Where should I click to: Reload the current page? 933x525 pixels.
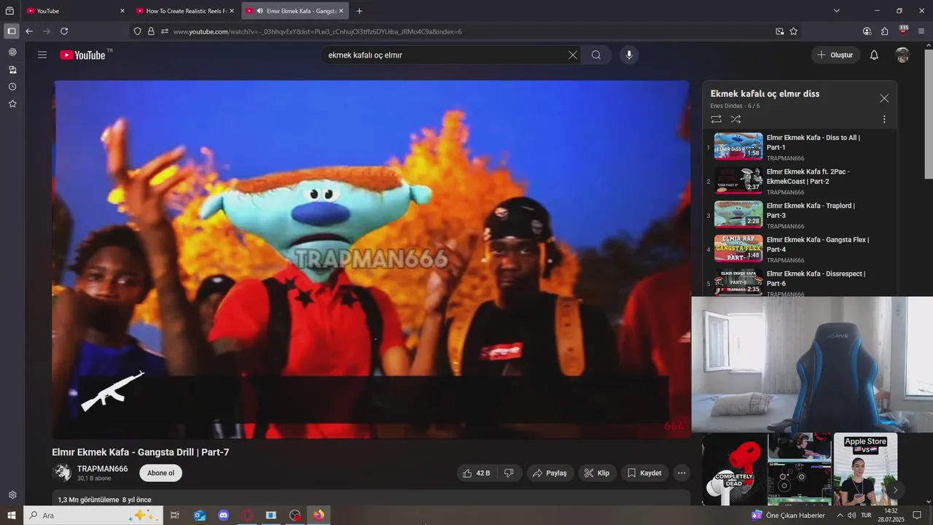tap(64, 31)
